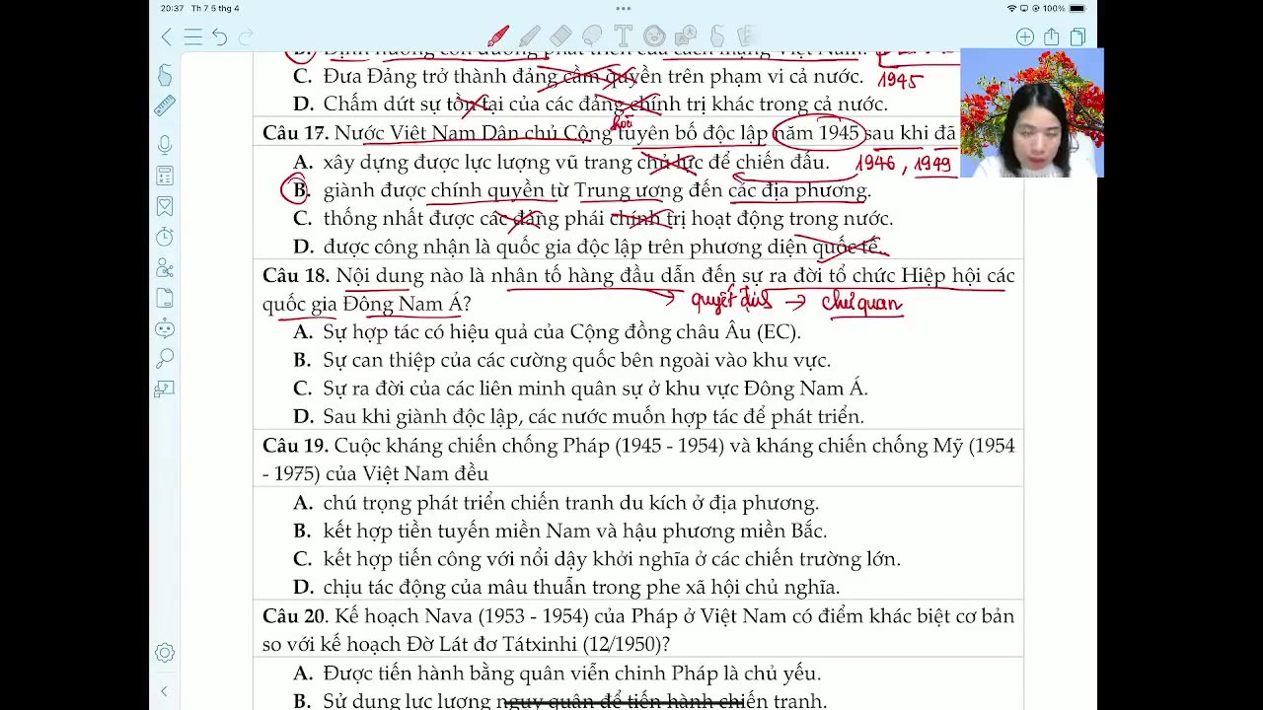Click the circled 'năm 1945' text in Câu 17
The width and height of the screenshot is (1263, 710).
coord(818,133)
